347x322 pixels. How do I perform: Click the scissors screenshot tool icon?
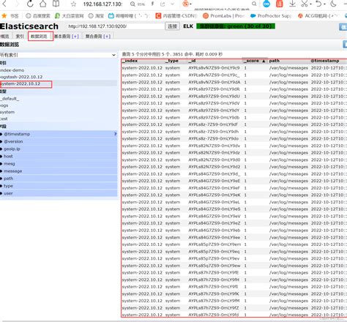(305, 4)
